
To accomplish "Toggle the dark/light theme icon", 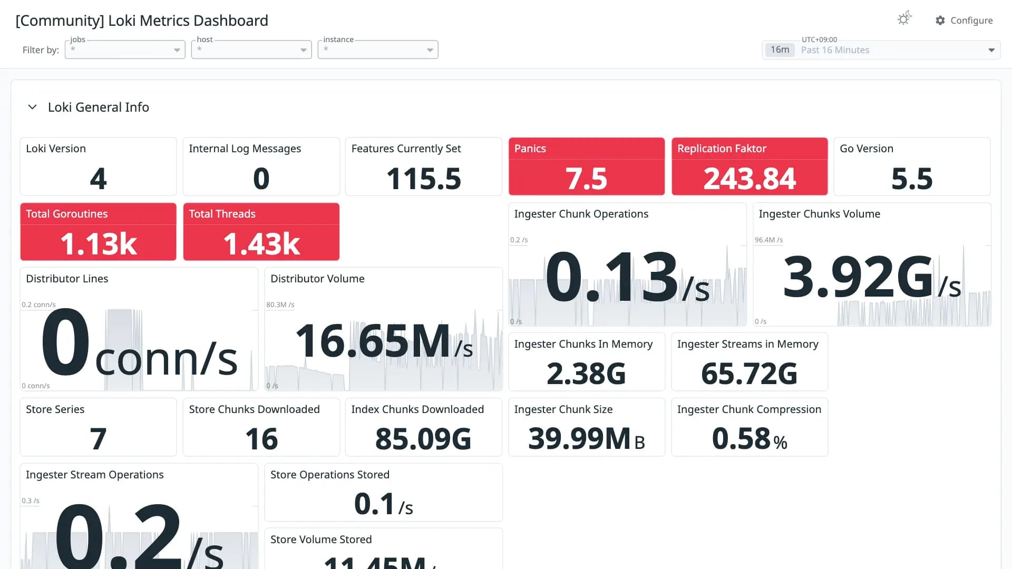I will pyautogui.click(x=904, y=19).
